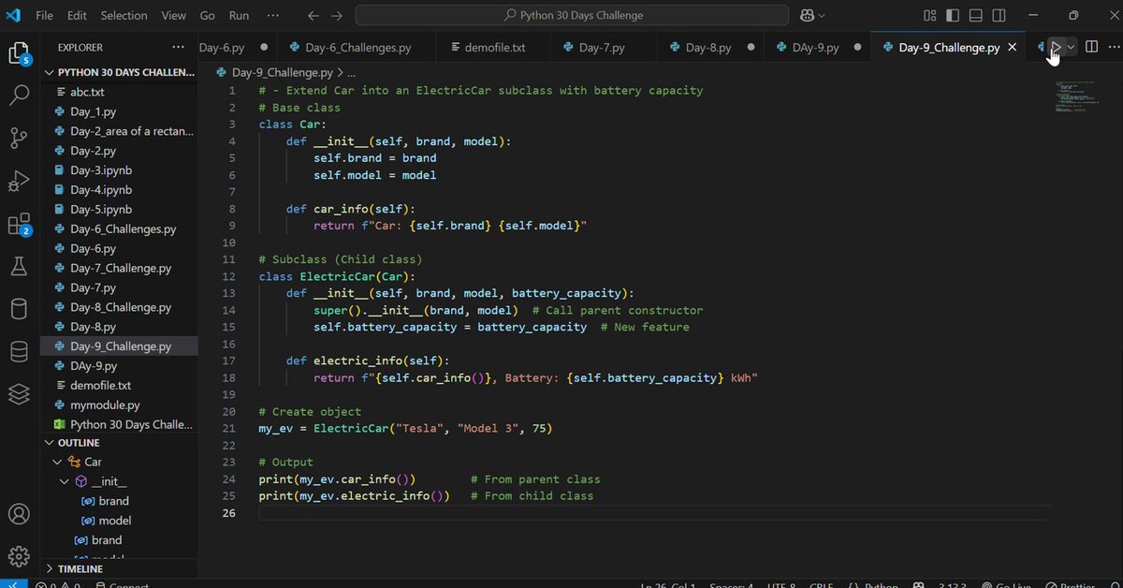Open Day-5.ipynb in the file explorer
The width and height of the screenshot is (1123, 588).
[120, 210]
